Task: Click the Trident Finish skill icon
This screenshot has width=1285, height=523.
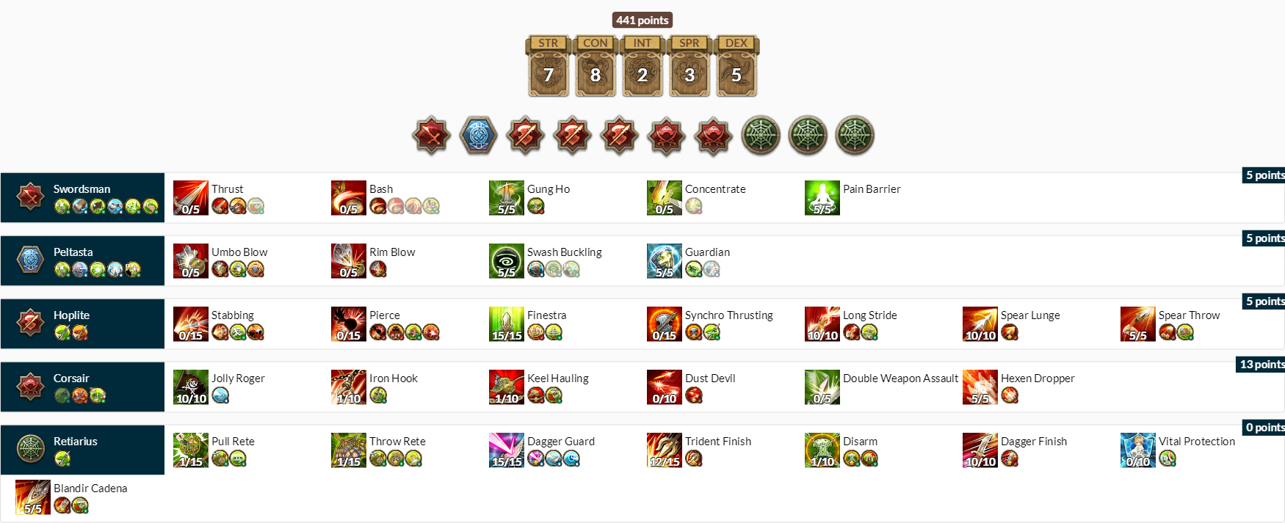Action: tap(665, 450)
